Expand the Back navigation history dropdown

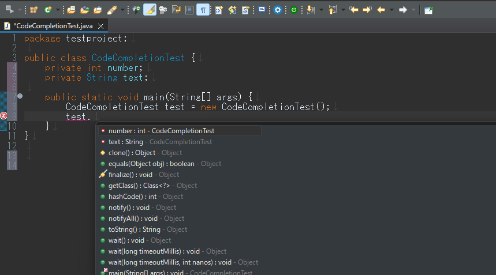(391, 10)
